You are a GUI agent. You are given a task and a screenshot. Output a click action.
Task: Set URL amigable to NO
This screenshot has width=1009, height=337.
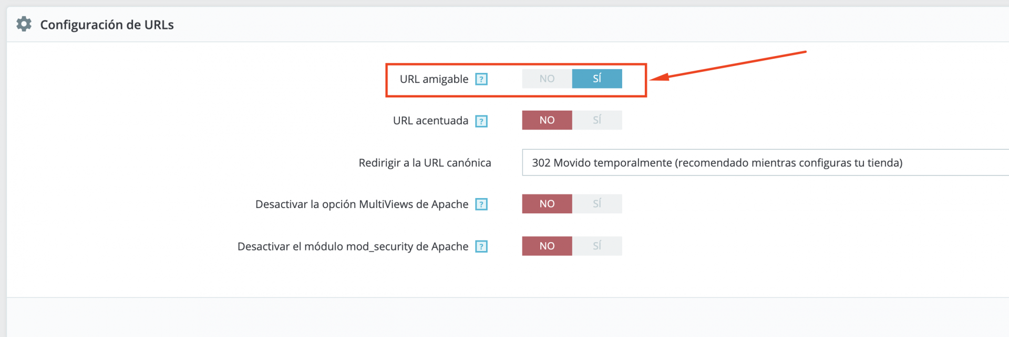pyautogui.click(x=547, y=79)
